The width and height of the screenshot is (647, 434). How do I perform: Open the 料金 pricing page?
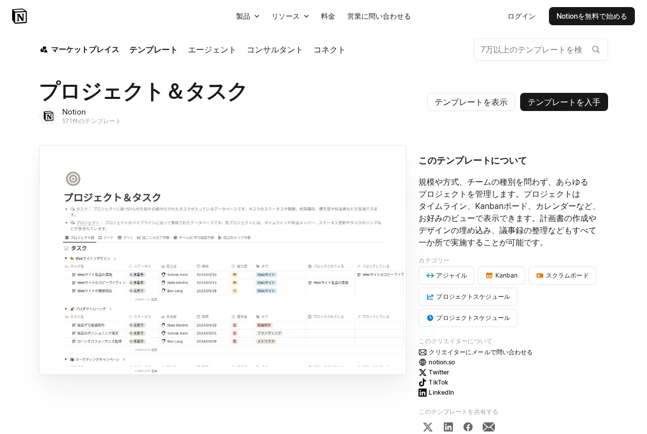click(328, 16)
